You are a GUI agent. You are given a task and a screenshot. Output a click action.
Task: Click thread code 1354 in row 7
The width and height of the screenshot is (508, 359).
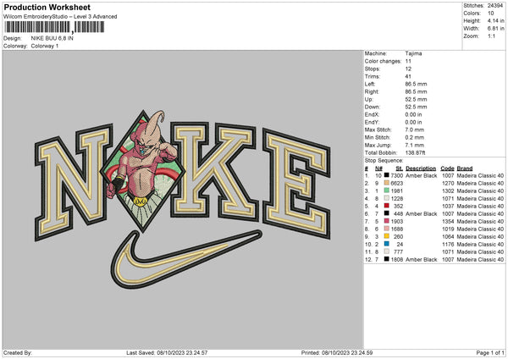tap(448, 221)
